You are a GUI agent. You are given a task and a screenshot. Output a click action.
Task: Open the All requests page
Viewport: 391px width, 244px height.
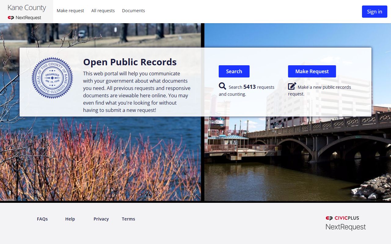pos(103,11)
